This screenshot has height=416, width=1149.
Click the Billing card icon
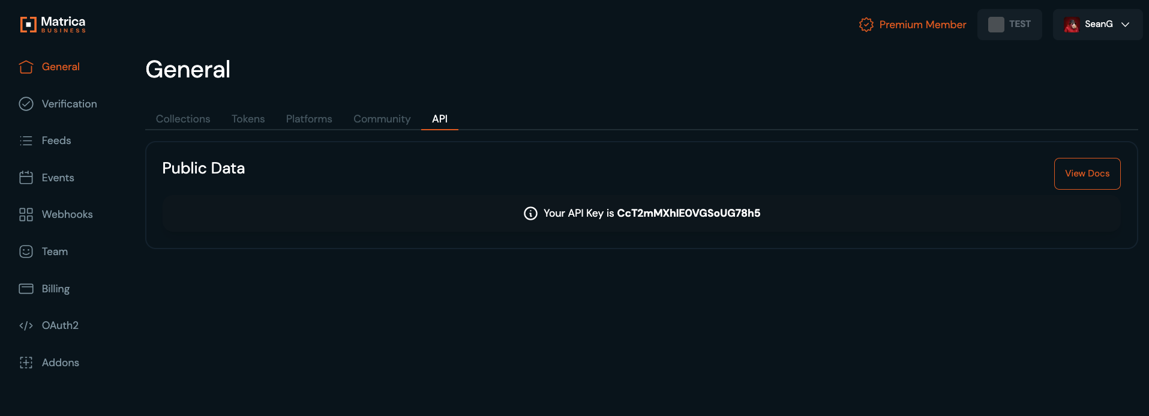click(x=26, y=289)
